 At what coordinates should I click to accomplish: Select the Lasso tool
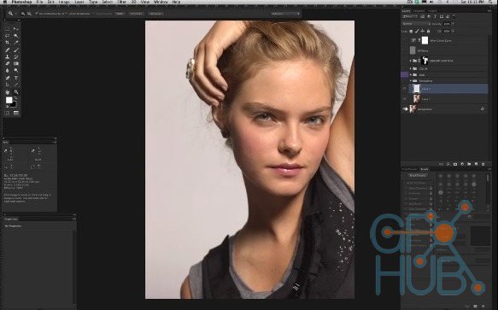(8, 36)
